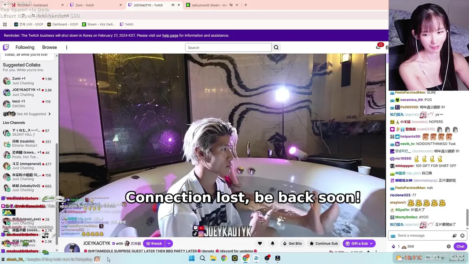The height and width of the screenshot is (264, 469).
Task: Click the channel points icon showing 566
Action: (x=404, y=247)
